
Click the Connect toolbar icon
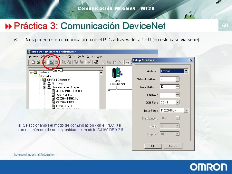click(51, 62)
